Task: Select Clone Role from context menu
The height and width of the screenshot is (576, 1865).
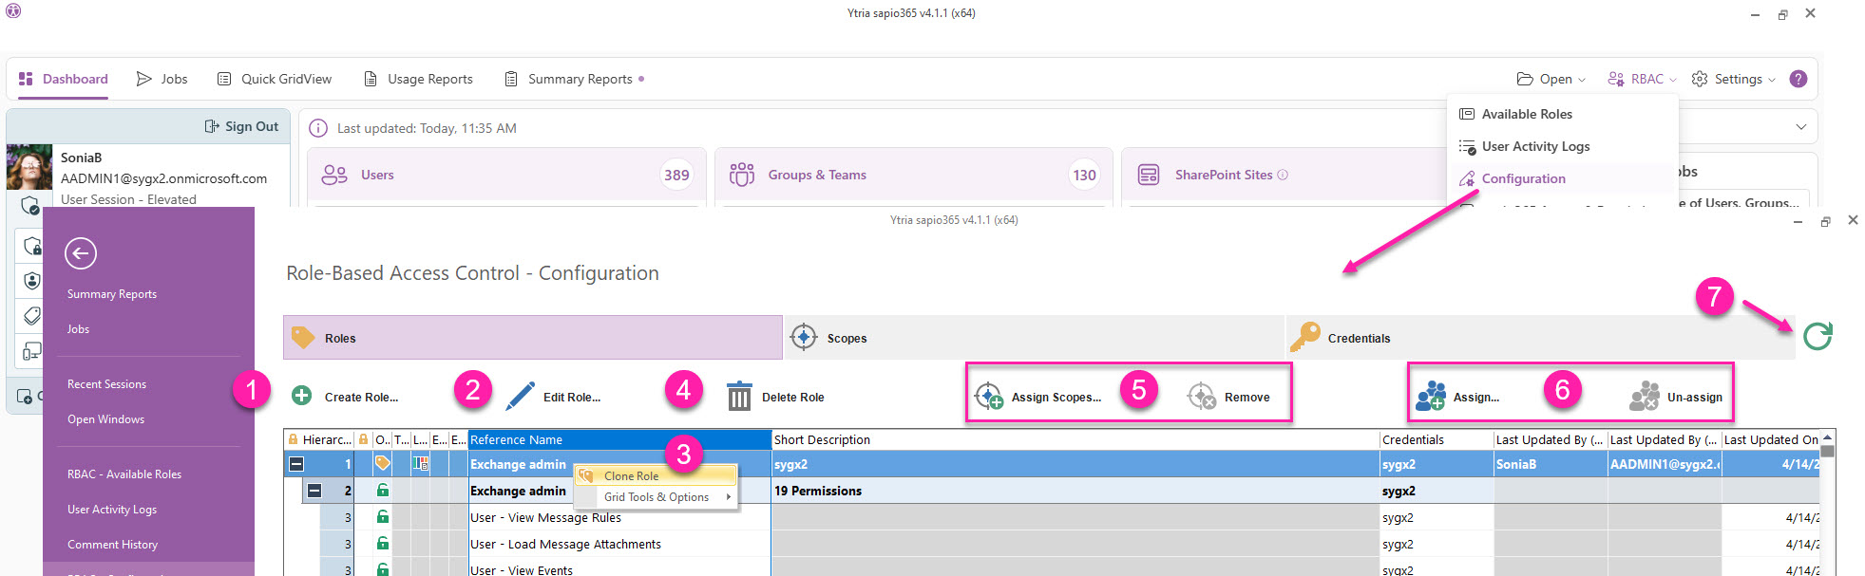Action: [x=631, y=475]
